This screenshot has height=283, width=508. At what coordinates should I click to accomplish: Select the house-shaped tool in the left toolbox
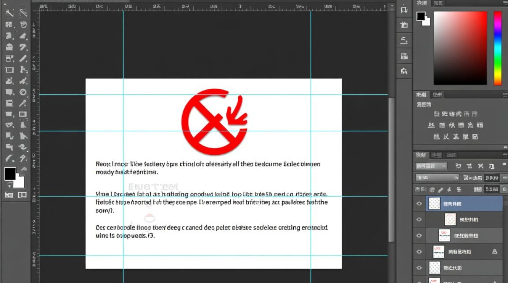click(9, 47)
